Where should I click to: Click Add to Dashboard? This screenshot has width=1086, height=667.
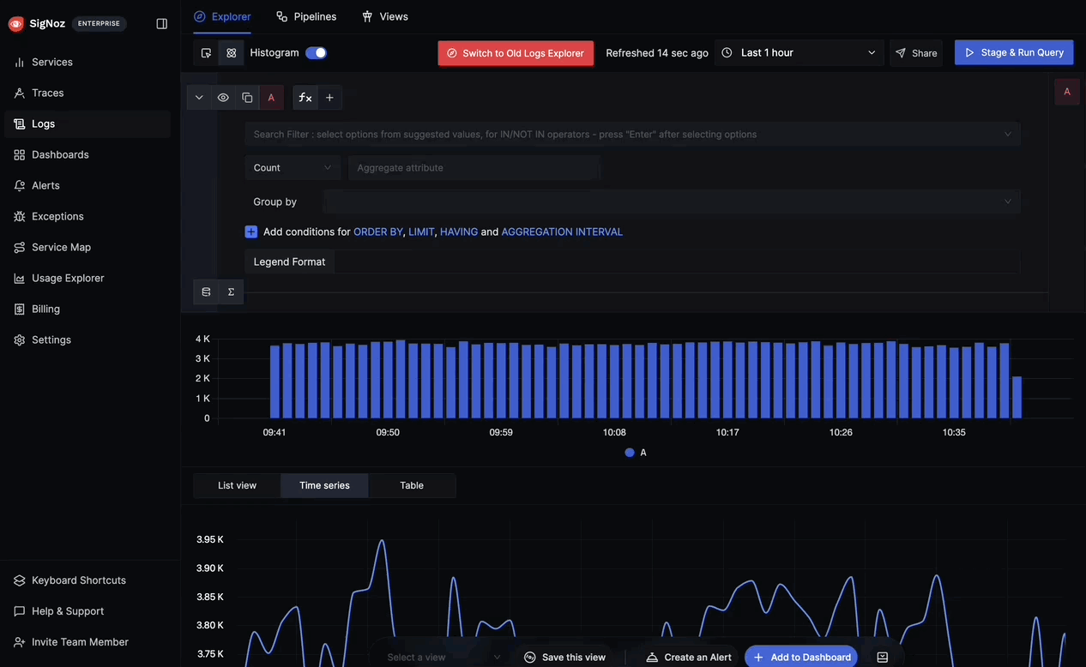coord(801,657)
